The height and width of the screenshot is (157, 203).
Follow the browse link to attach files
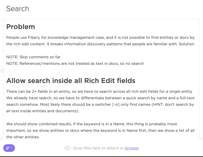tap(132, 148)
